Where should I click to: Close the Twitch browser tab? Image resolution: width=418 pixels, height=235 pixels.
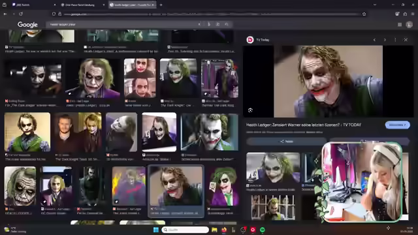55,5
